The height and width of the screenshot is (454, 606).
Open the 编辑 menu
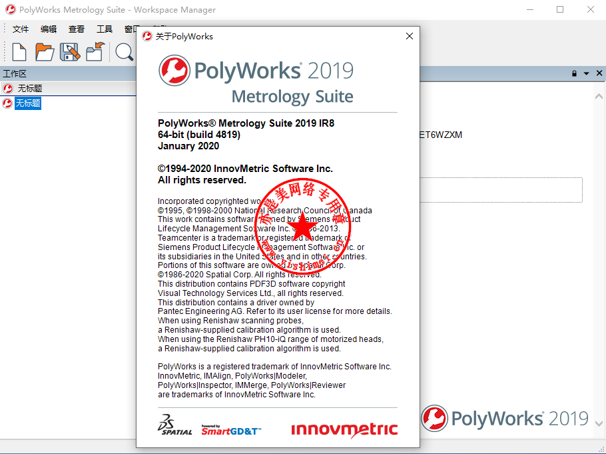pyautogui.click(x=49, y=29)
